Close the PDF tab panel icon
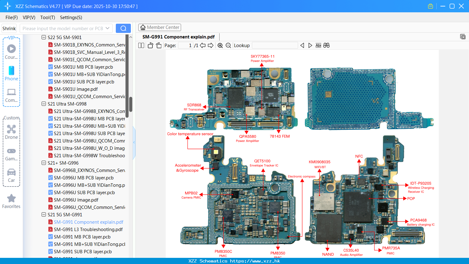 tap(463, 37)
